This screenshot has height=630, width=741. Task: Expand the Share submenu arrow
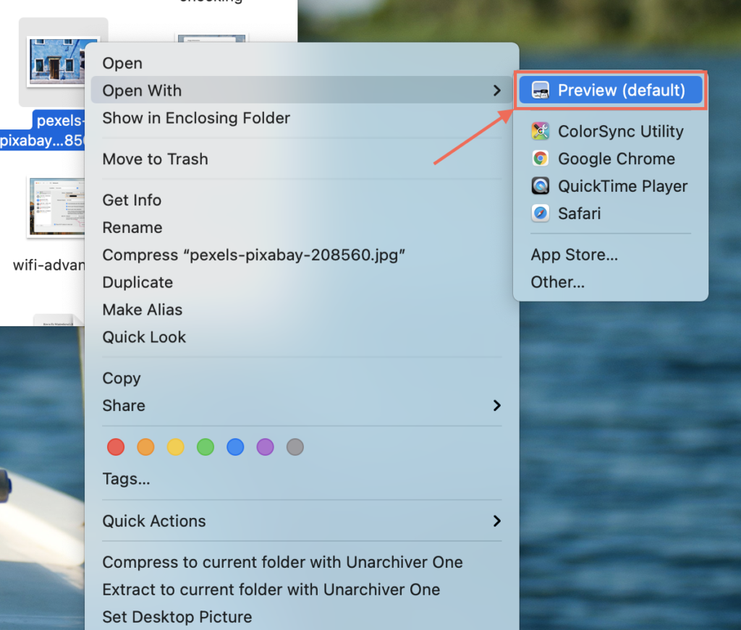pos(496,406)
